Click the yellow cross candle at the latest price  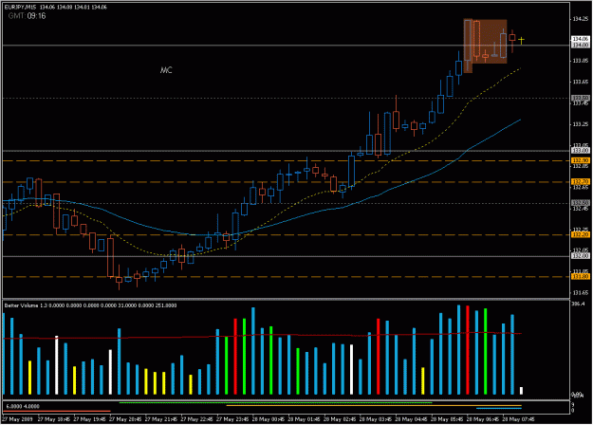tap(521, 40)
